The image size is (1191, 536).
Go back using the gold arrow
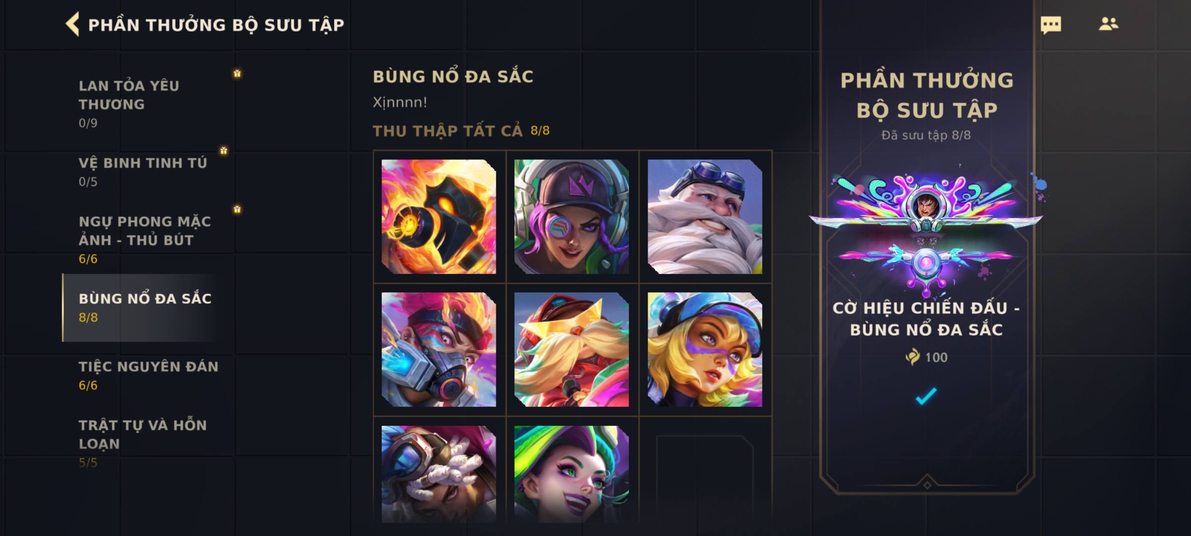(72, 24)
